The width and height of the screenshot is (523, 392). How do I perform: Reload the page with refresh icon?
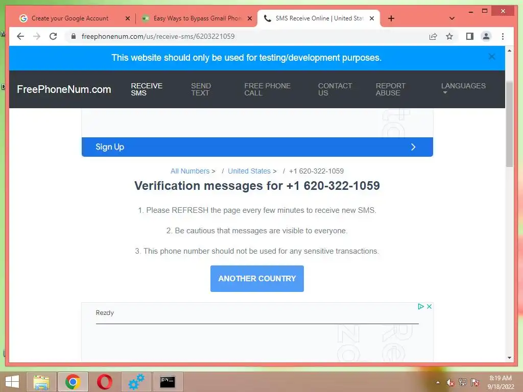53,36
